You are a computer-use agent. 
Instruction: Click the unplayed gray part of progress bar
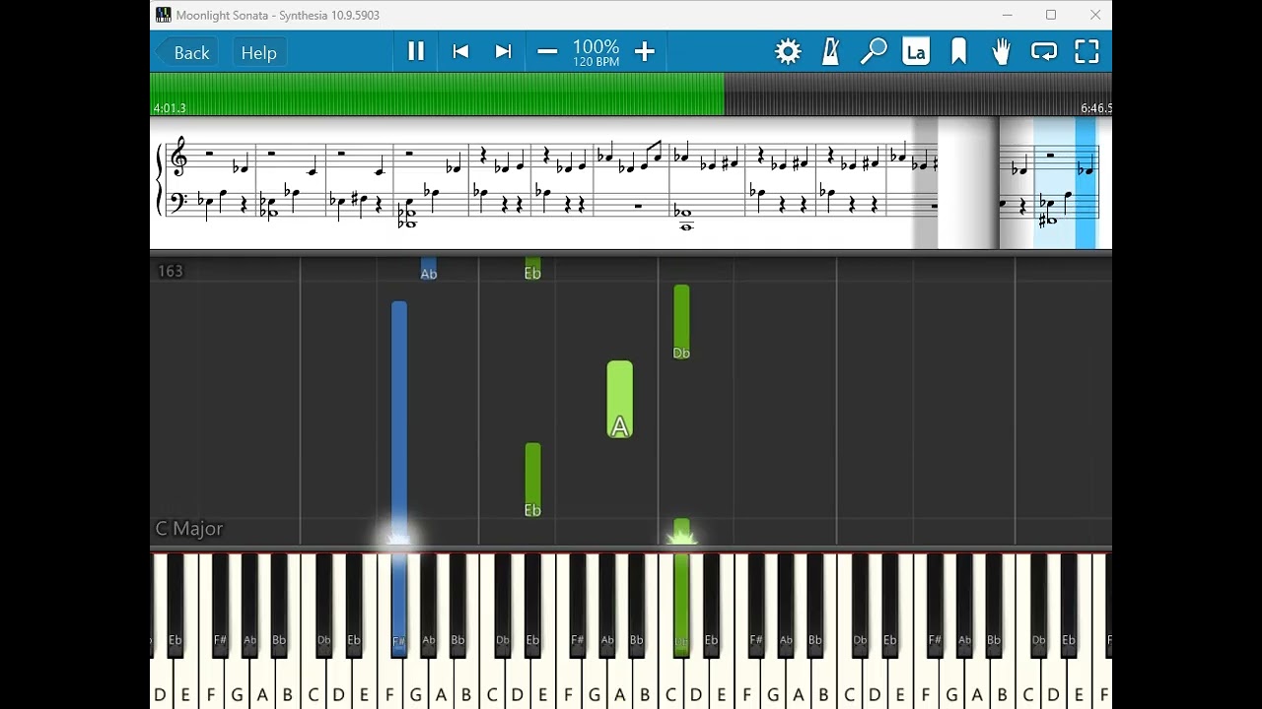[x=918, y=94]
